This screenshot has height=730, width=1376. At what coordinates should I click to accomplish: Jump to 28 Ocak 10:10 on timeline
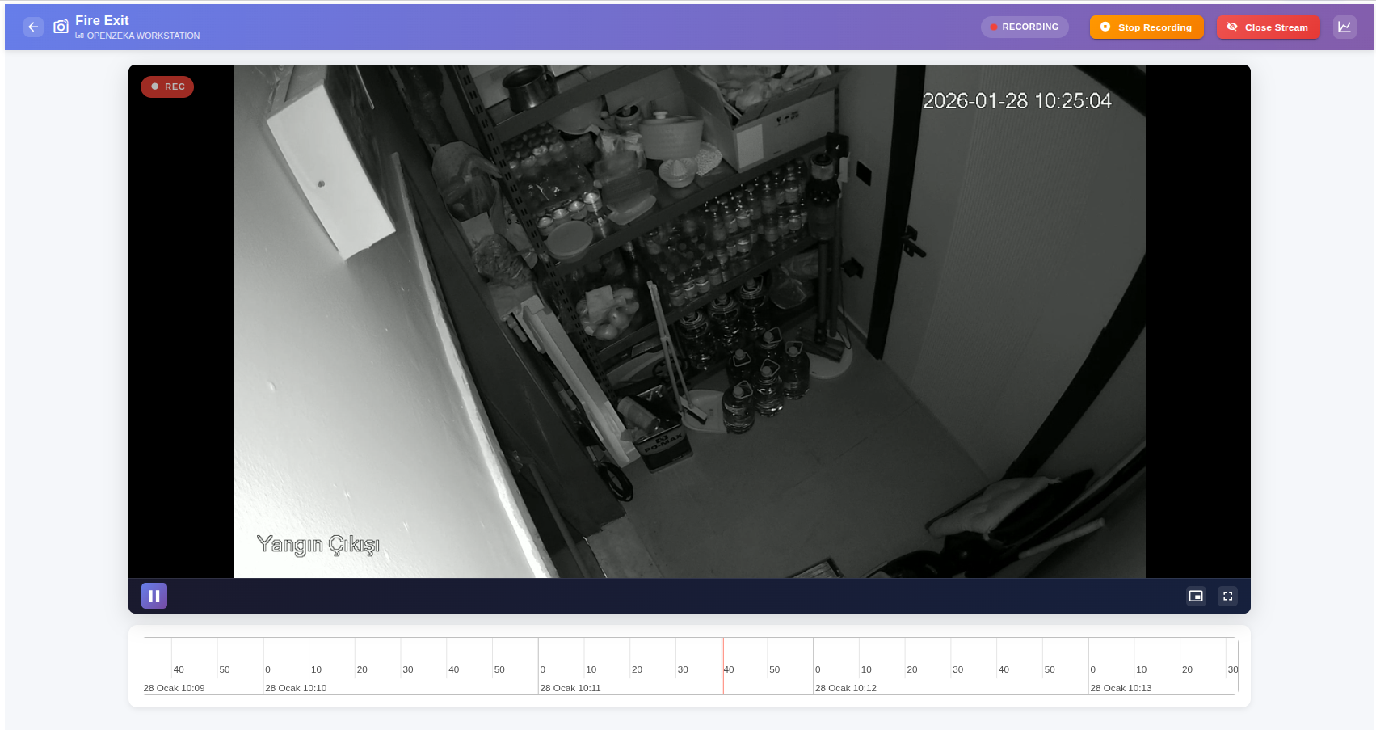coord(296,688)
